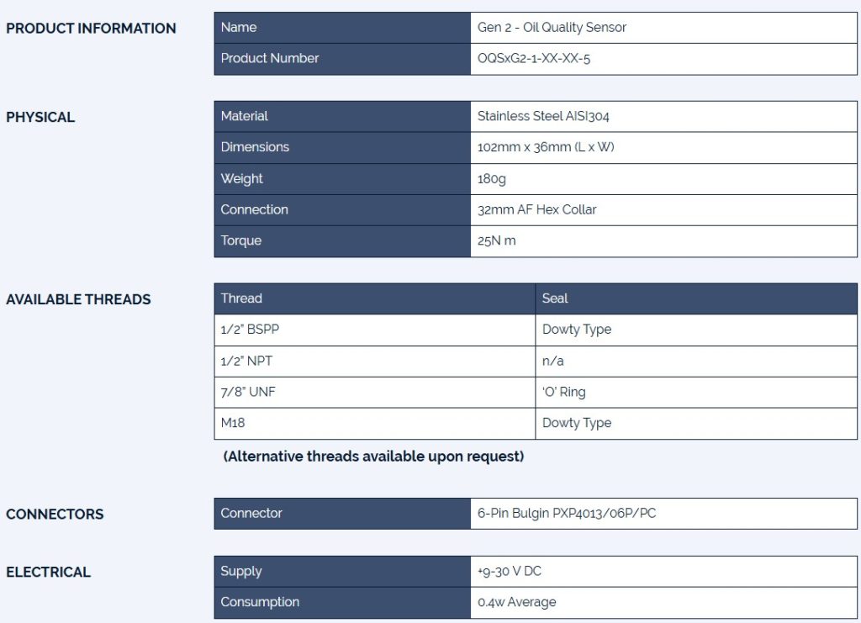Click the +9-30 V DC supply value
Viewport: 861px width, 623px height.
click(x=510, y=572)
